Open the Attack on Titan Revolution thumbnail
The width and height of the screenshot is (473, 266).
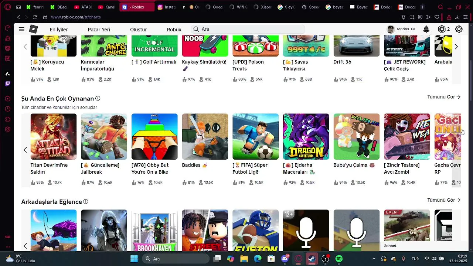[54, 137]
